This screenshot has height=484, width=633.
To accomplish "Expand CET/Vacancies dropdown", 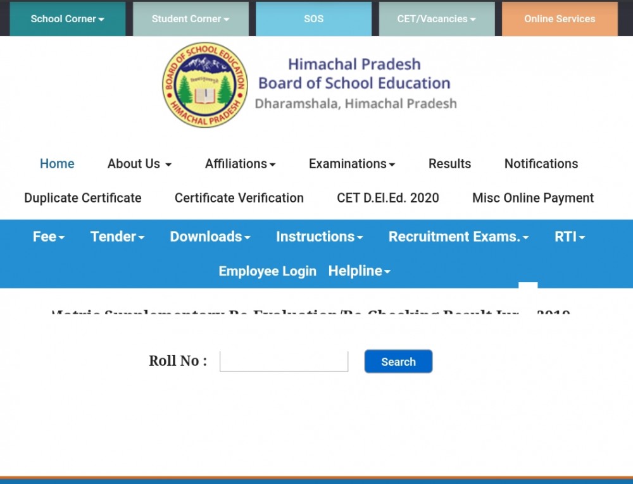I will tap(436, 19).
